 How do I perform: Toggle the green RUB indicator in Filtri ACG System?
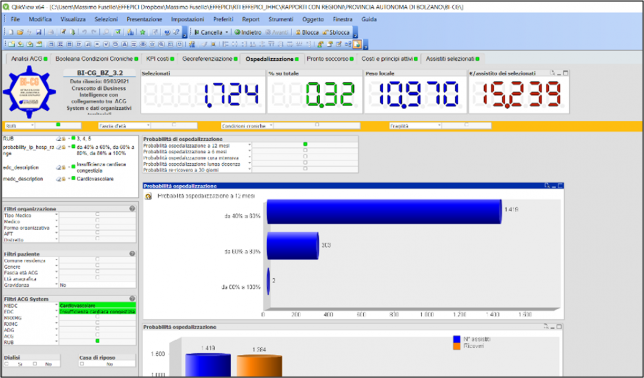(97, 341)
